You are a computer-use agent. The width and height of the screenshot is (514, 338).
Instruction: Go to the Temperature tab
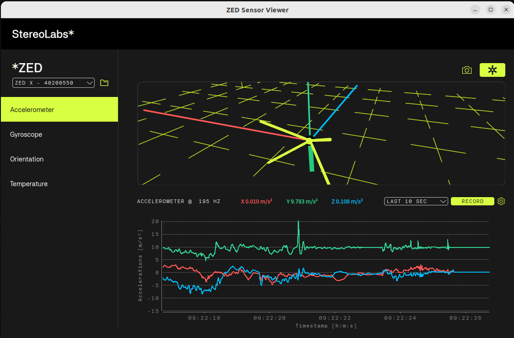tap(59, 184)
